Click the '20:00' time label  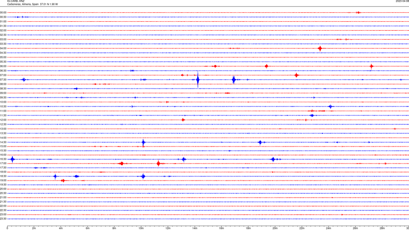coord(3,189)
